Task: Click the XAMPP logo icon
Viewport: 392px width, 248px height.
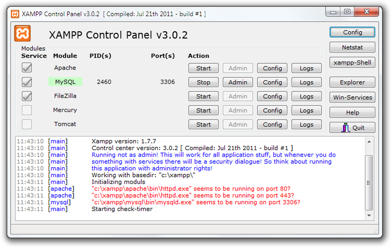Action: (x=22, y=33)
